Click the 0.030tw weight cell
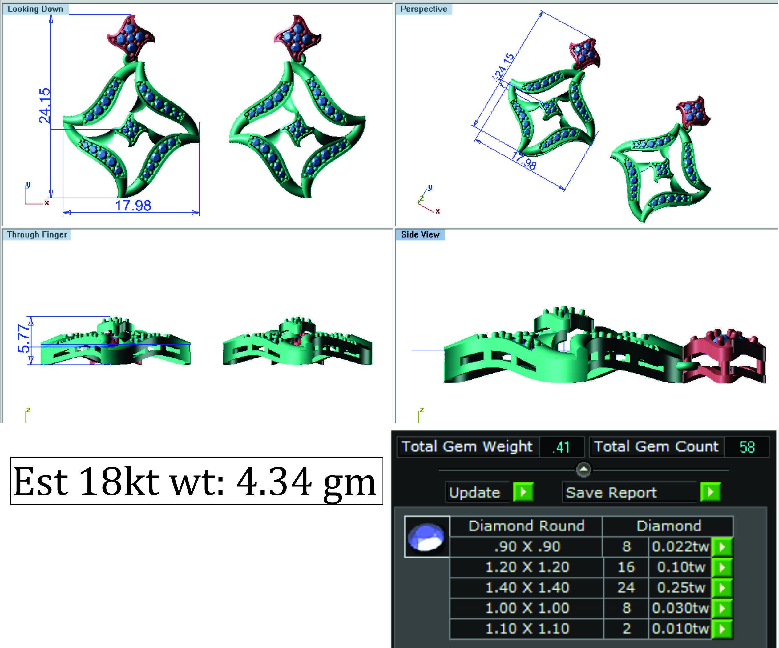This screenshot has height=648, width=779. point(680,608)
